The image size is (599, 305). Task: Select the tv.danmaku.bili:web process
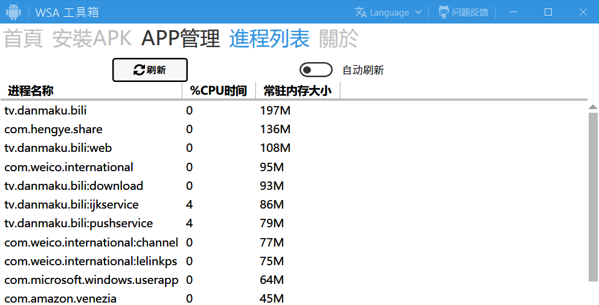point(294,148)
